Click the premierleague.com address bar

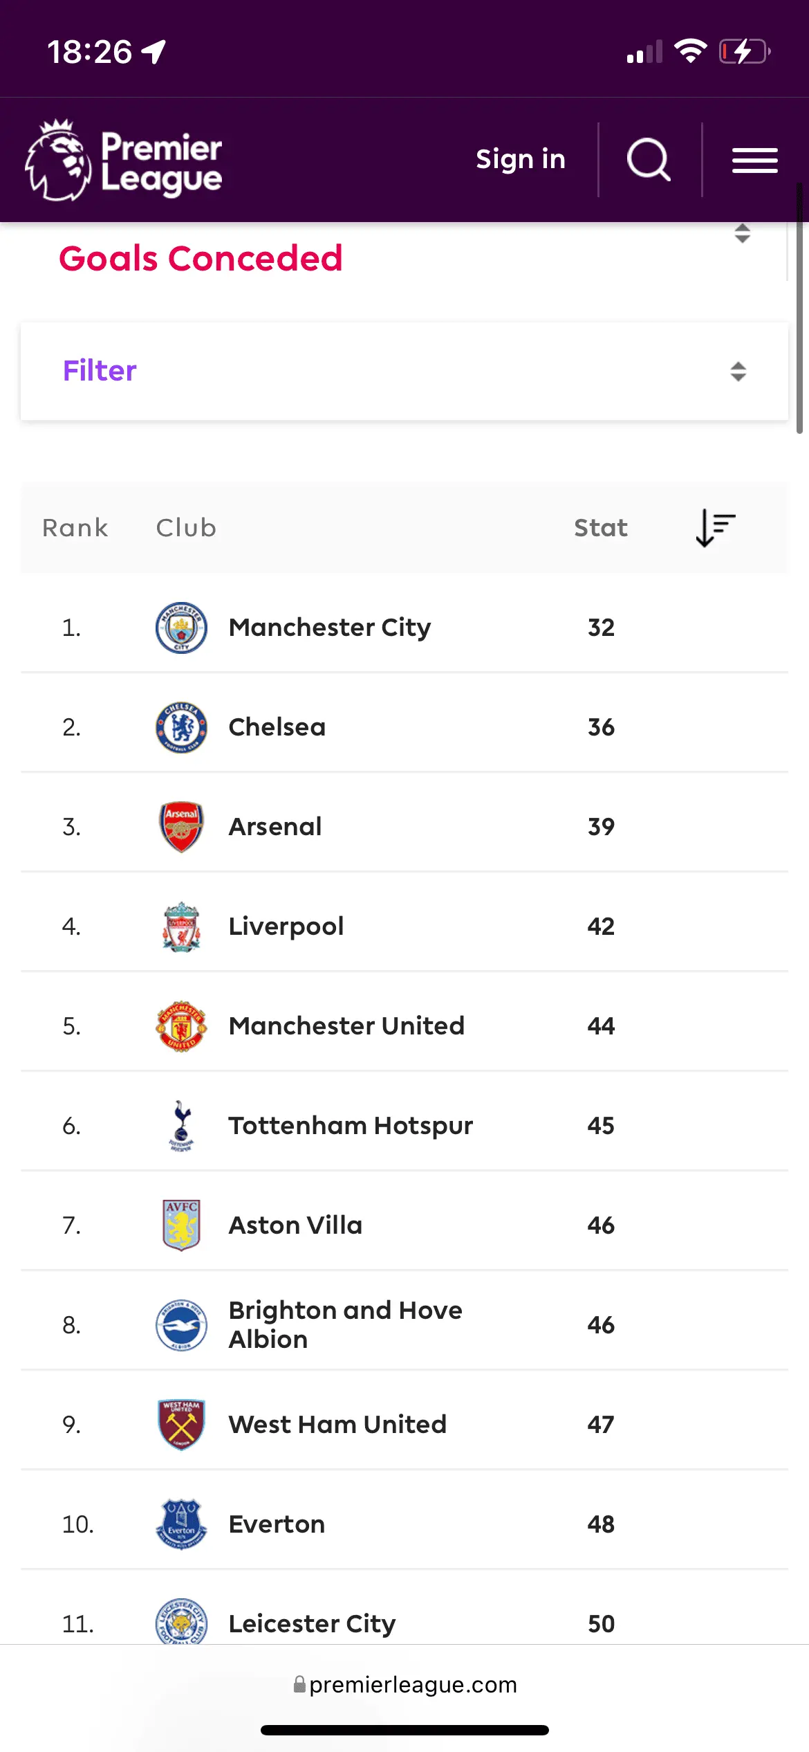click(x=405, y=1684)
